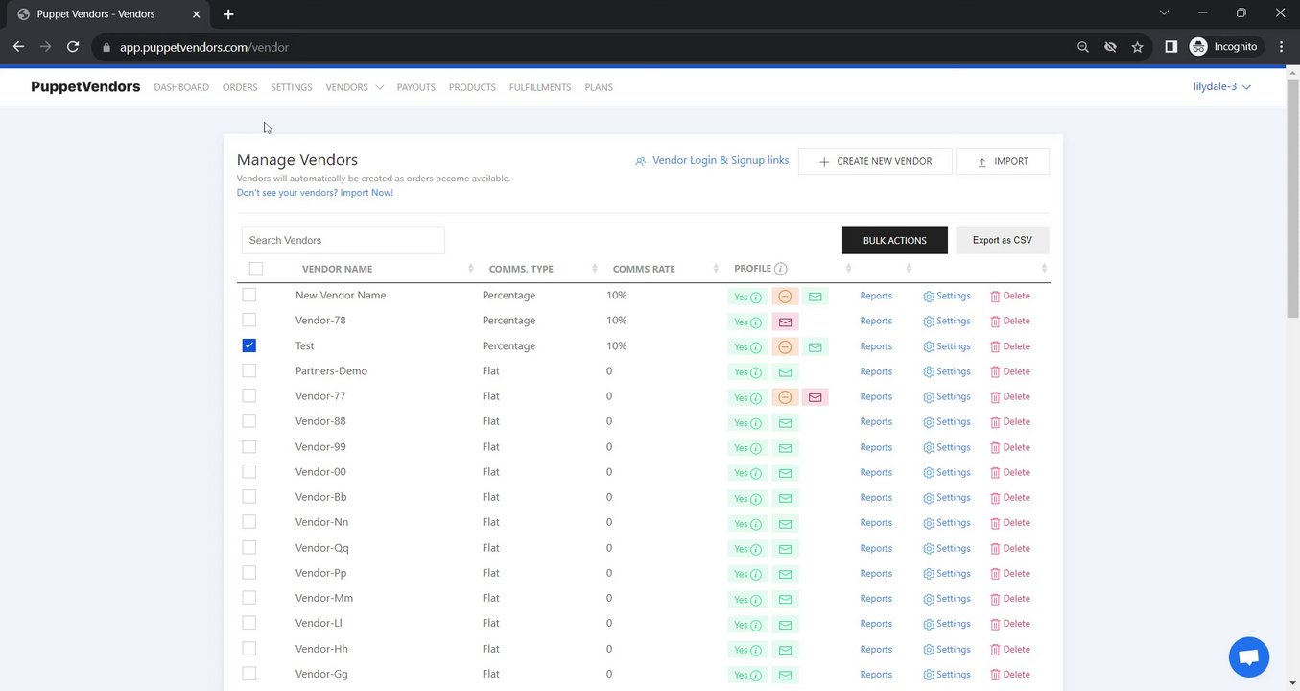Sort by the VENDOR NAME column arrows
Image resolution: width=1300 pixels, height=691 pixels.
click(471, 269)
